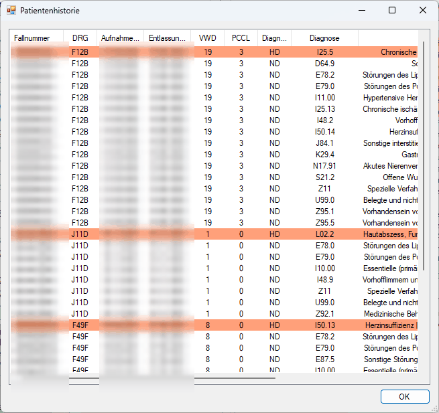Select diagnosis code S21.2

pos(325,177)
